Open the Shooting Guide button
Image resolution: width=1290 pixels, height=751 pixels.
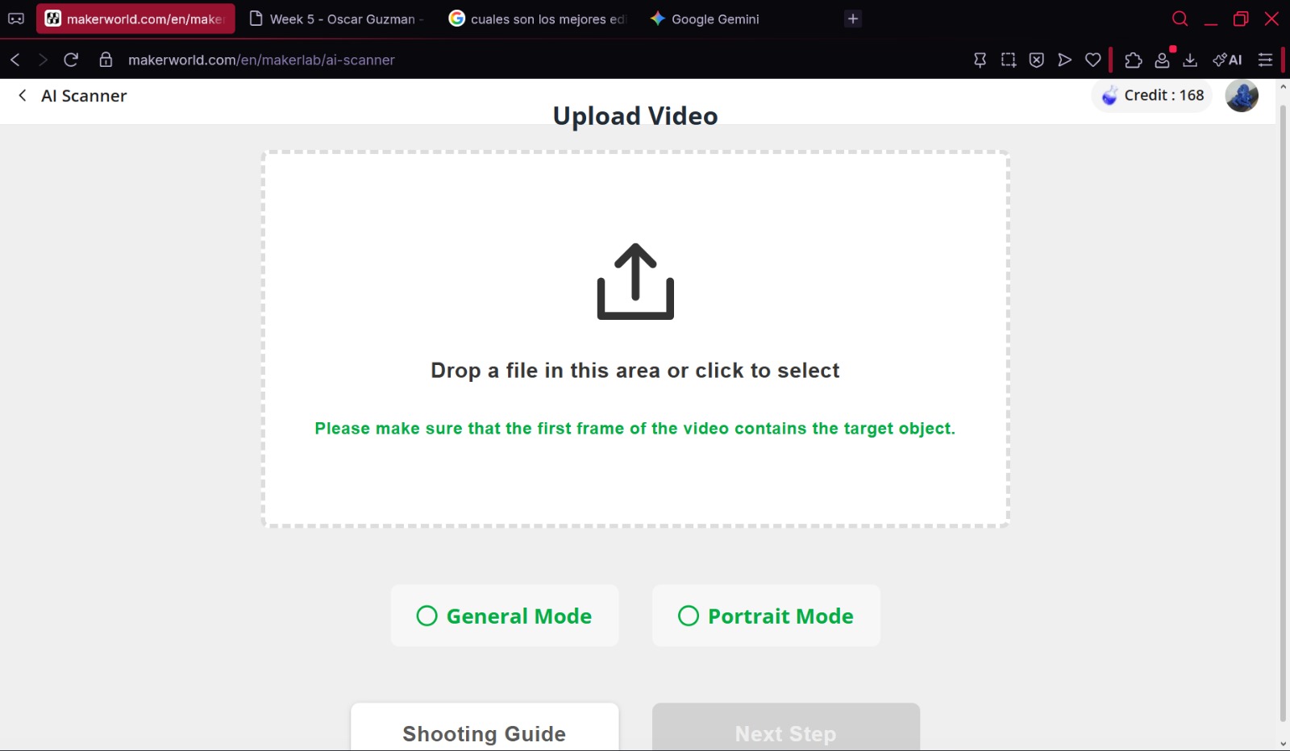pos(485,728)
